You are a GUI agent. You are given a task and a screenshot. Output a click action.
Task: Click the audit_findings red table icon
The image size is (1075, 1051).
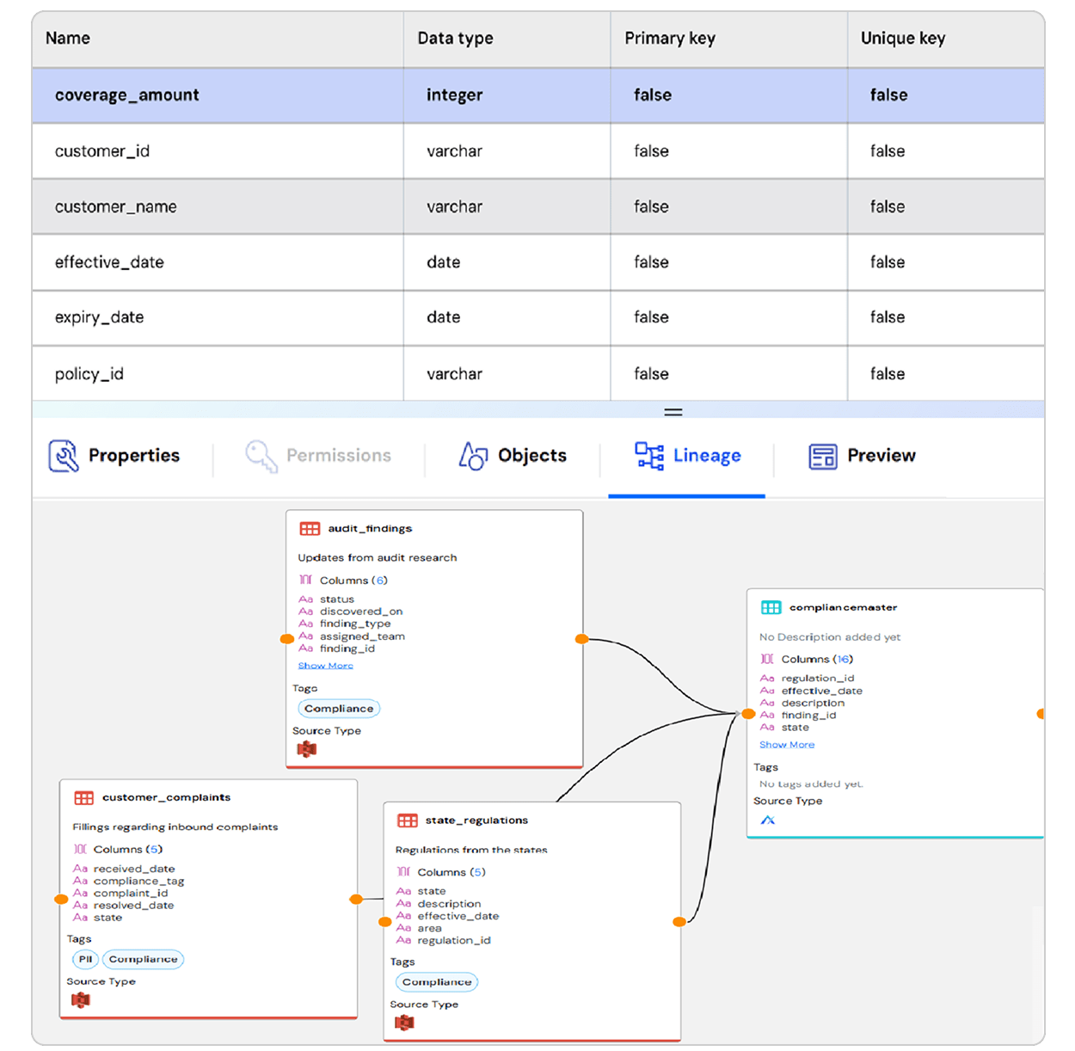(310, 529)
